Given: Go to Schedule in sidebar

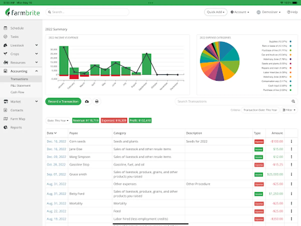Looking at the screenshot, I should tap(17, 28).
